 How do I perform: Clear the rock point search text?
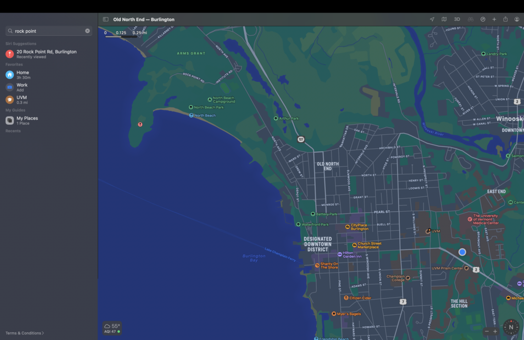[88, 31]
